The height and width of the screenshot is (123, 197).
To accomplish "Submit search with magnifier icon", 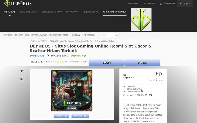I will click(x=117, y=35).
